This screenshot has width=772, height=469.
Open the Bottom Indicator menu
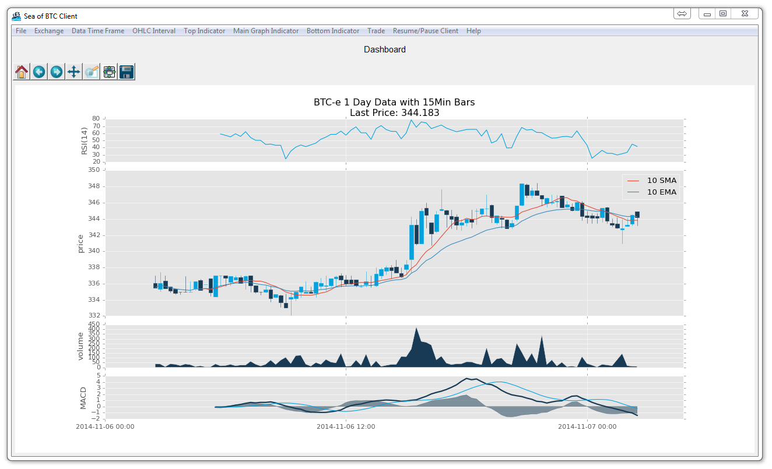pos(333,31)
